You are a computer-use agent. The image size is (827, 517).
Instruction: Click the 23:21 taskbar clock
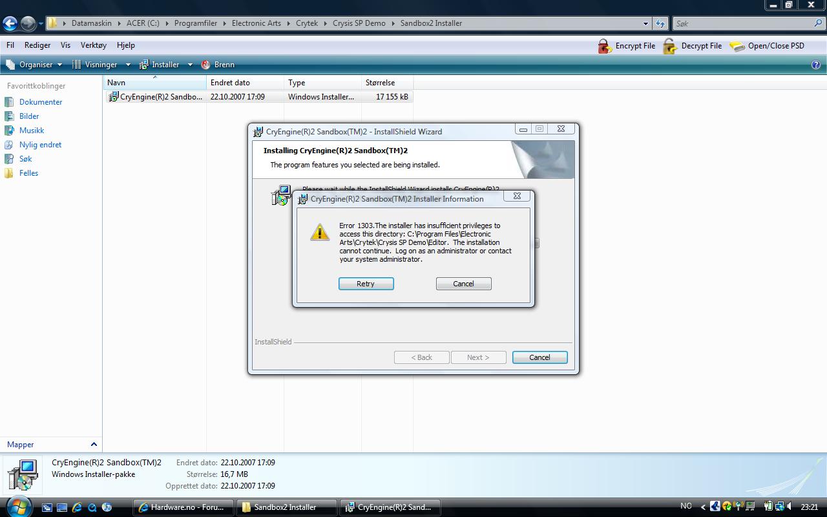[809, 507]
